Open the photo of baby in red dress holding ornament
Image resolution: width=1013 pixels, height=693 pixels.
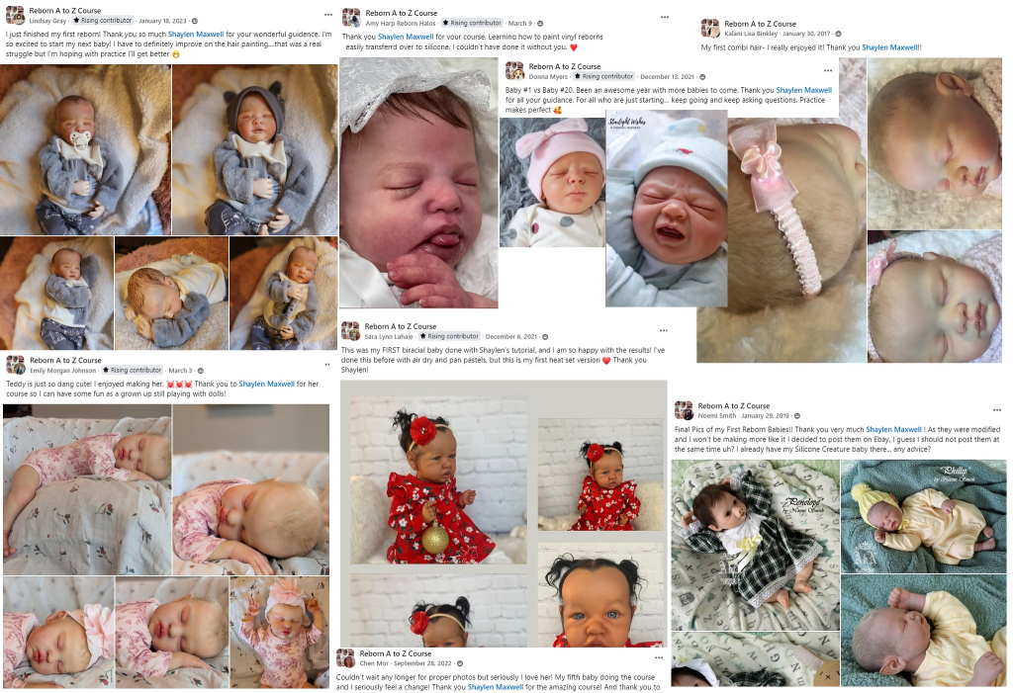pyautogui.click(x=438, y=479)
